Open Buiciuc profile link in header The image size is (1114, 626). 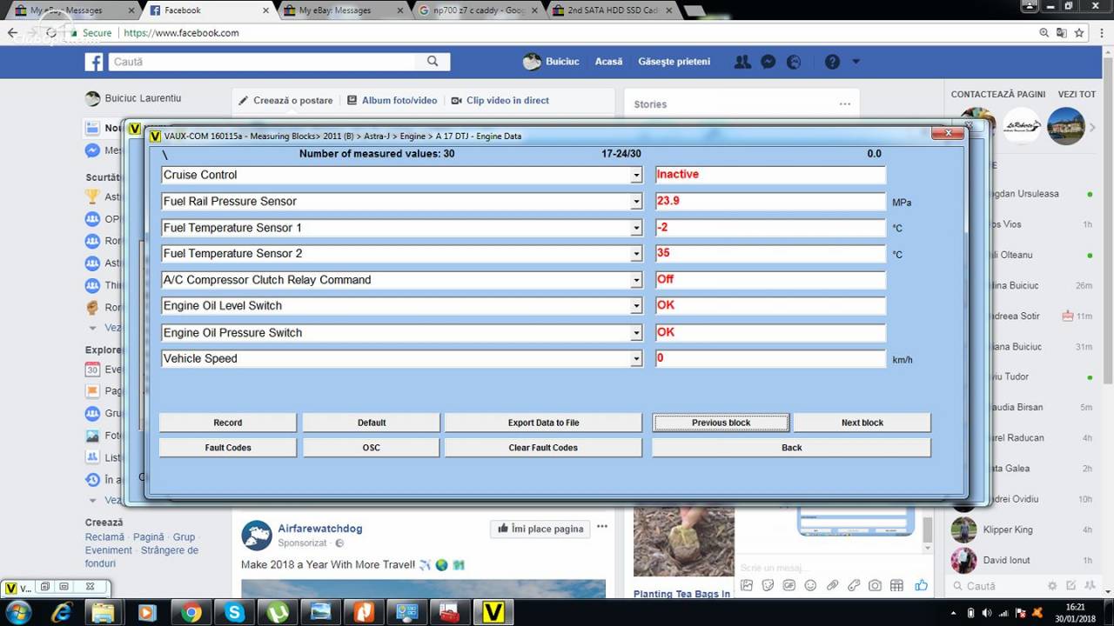551,62
